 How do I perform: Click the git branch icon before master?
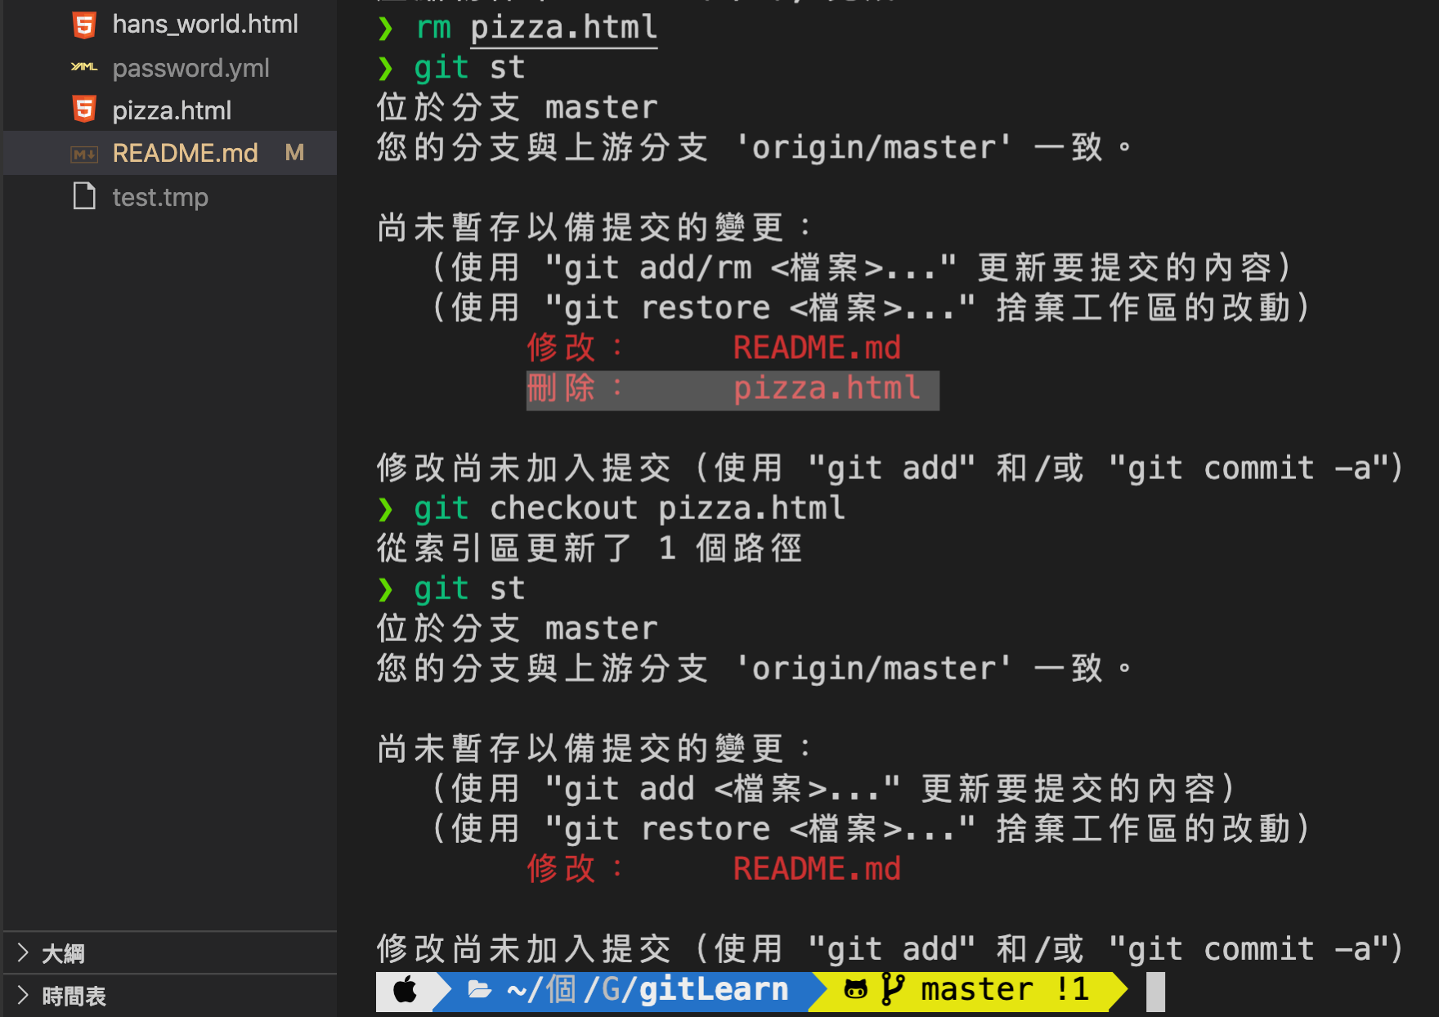click(x=893, y=989)
